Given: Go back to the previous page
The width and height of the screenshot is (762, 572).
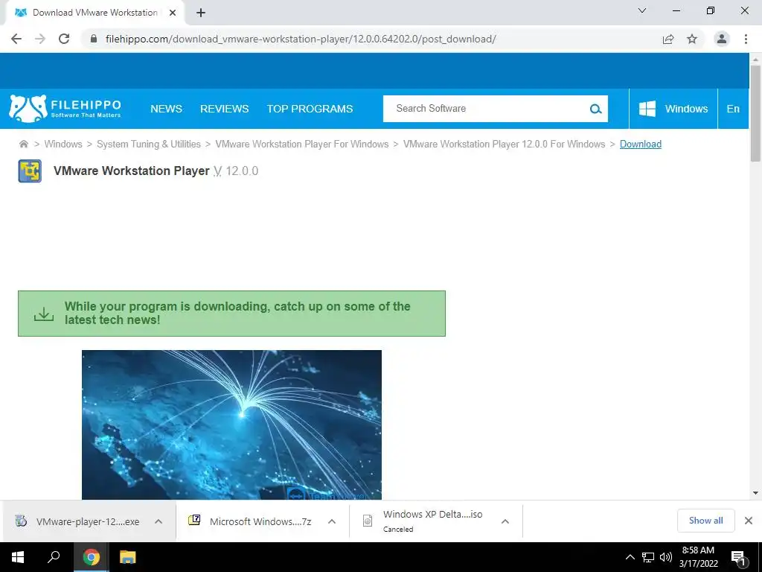Looking at the screenshot, I should 16,39.
